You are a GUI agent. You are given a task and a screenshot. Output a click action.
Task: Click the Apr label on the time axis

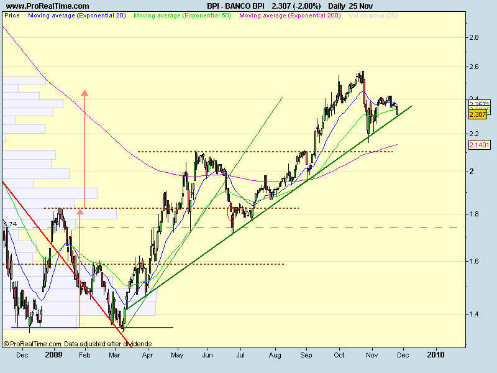147,355
